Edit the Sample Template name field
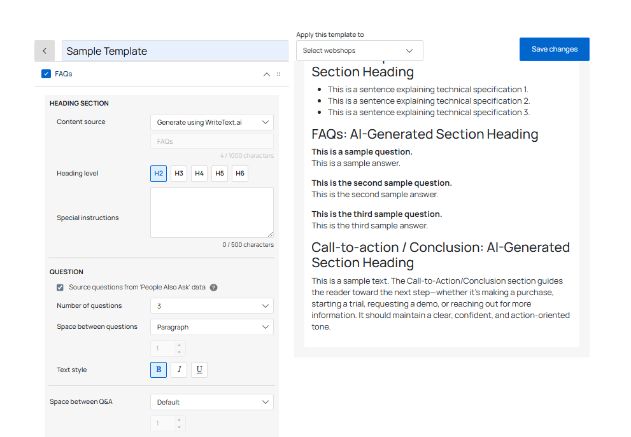 coord(174,52)
